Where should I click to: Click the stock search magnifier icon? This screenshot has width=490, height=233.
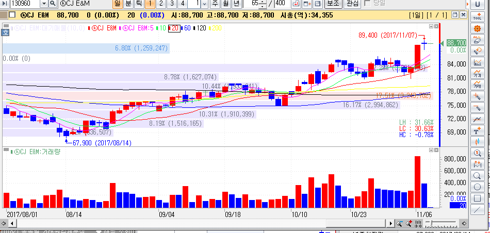pos(53,4)
